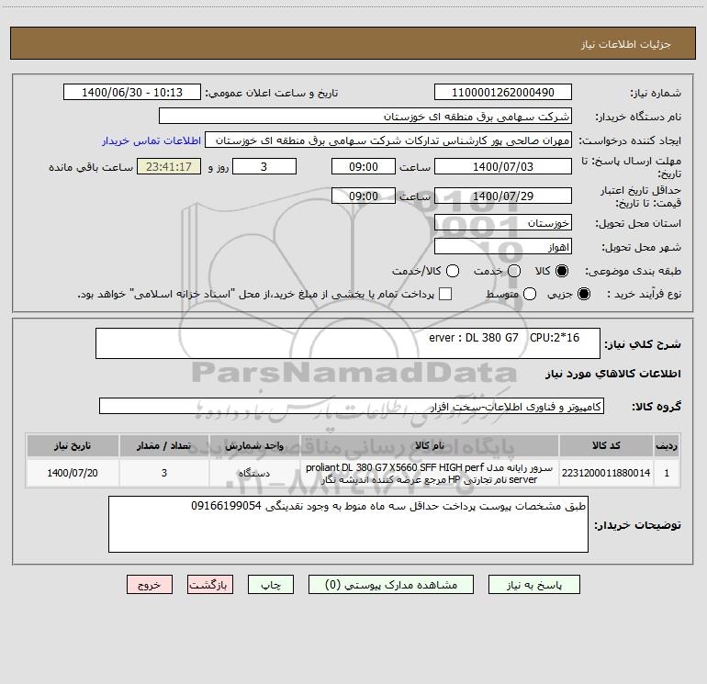Click the کد کالا column header
Image resolution: width=707 pixels, height=684 pixels.
click(x=606, y=446)
